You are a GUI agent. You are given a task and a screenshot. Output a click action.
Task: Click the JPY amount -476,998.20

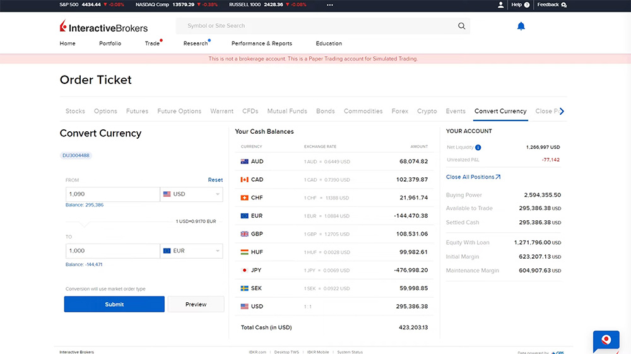[411, 270]
